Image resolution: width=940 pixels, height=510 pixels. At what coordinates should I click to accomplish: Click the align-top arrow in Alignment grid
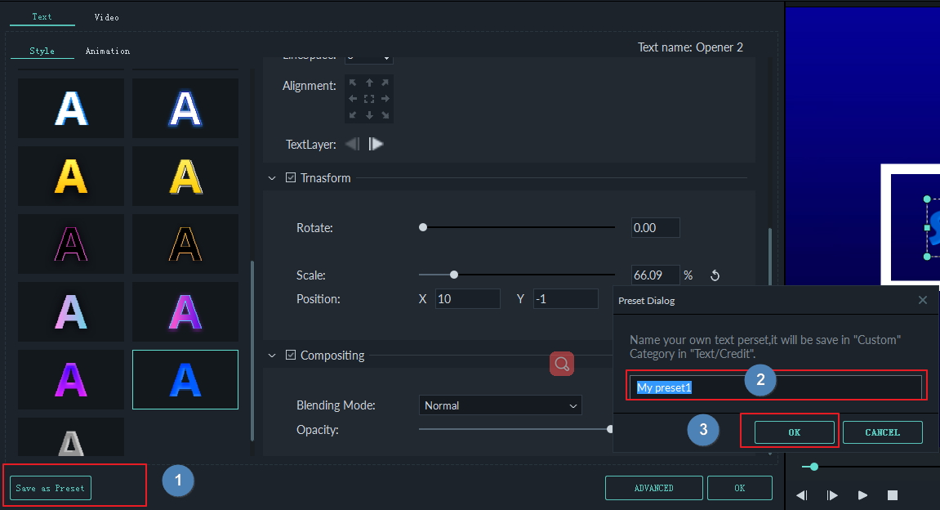(x=370, y=83)
